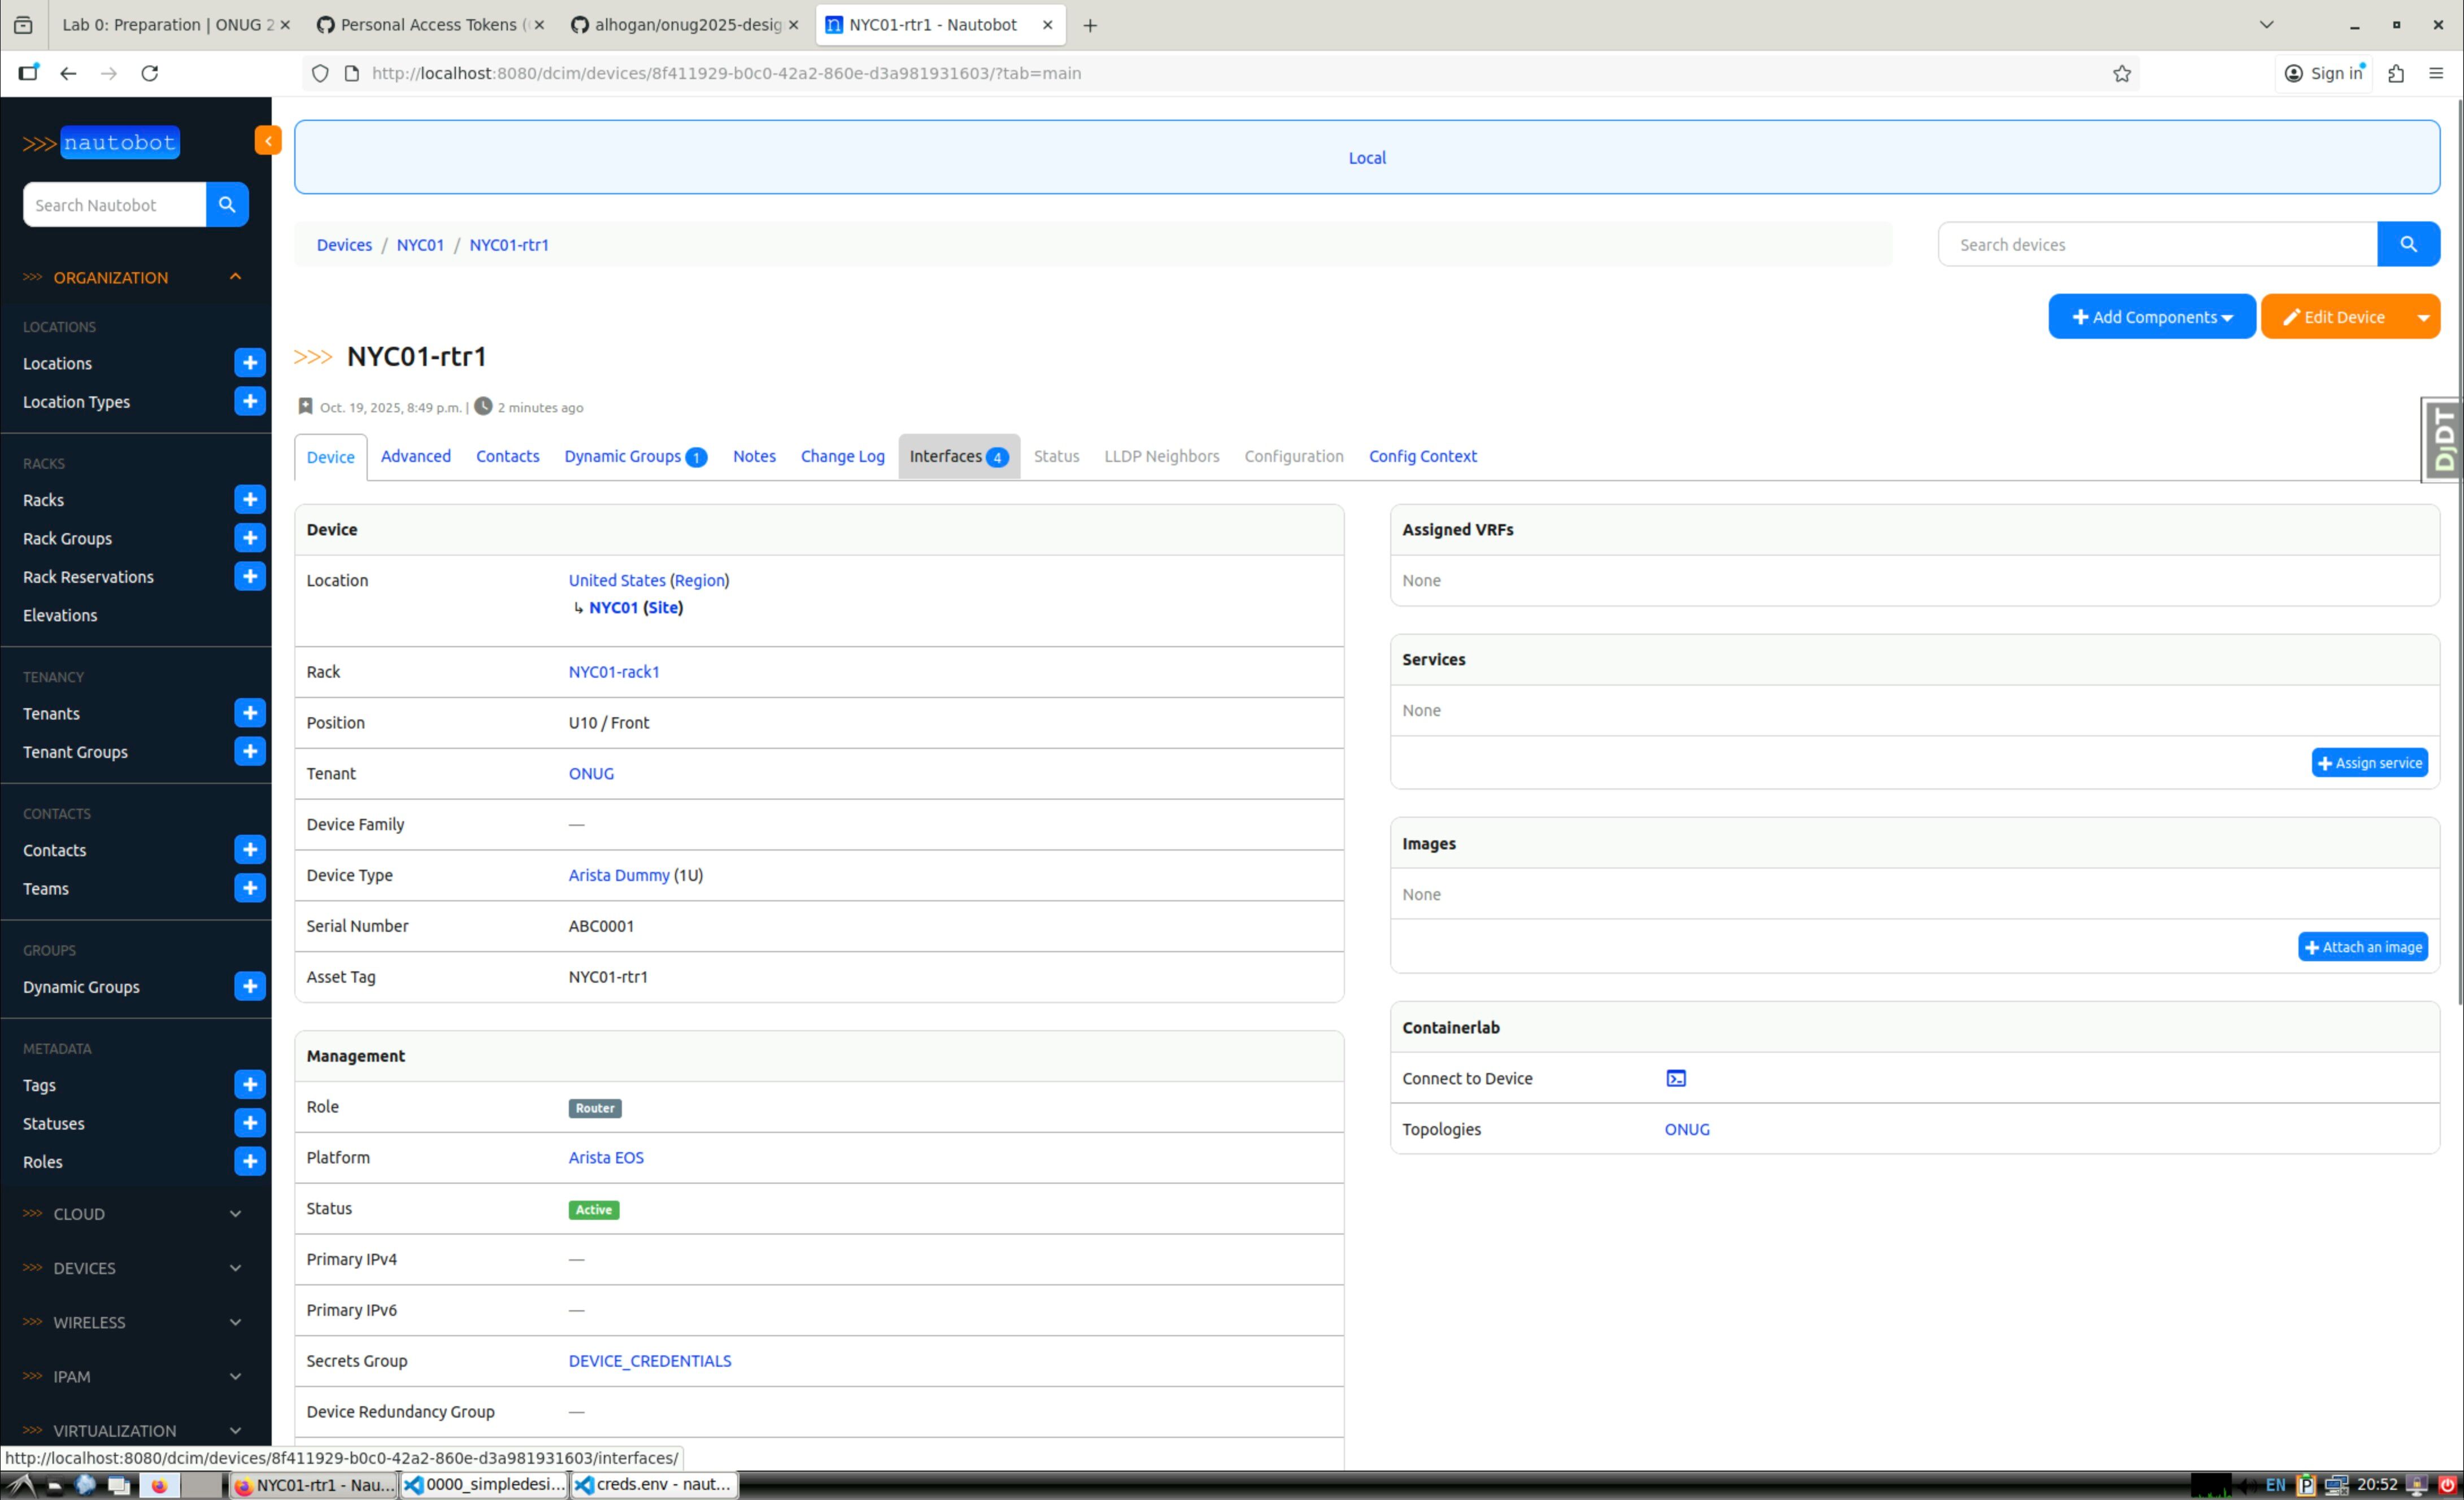Add a new rack via plus icon
This screenshot has height=1500, width=2464.
250,500
